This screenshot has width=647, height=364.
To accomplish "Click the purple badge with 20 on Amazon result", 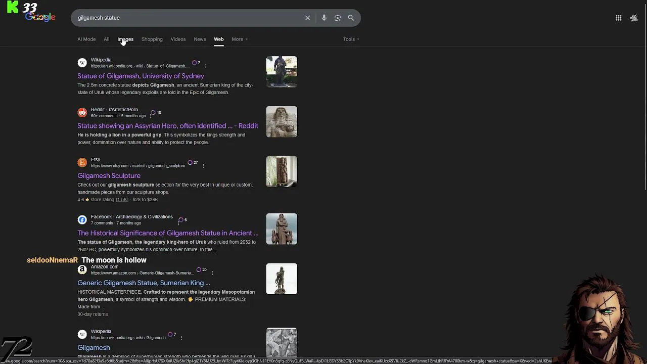I will click(201, 269).
